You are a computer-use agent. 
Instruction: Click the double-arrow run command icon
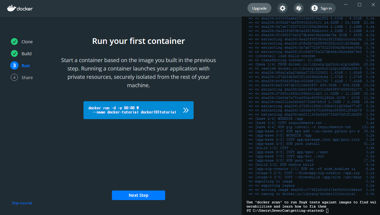coord(186,110)
